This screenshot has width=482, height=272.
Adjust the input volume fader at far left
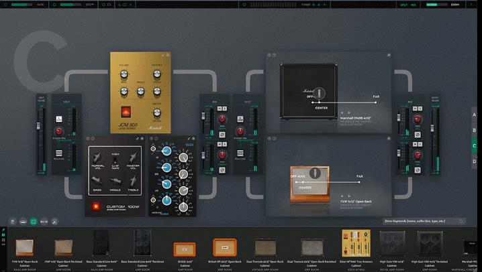pos(38,126)
